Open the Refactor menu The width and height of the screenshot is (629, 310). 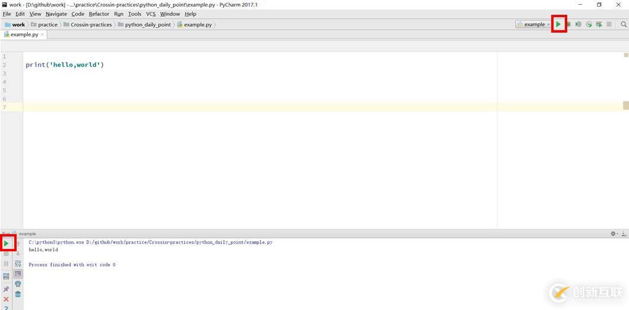99,14
